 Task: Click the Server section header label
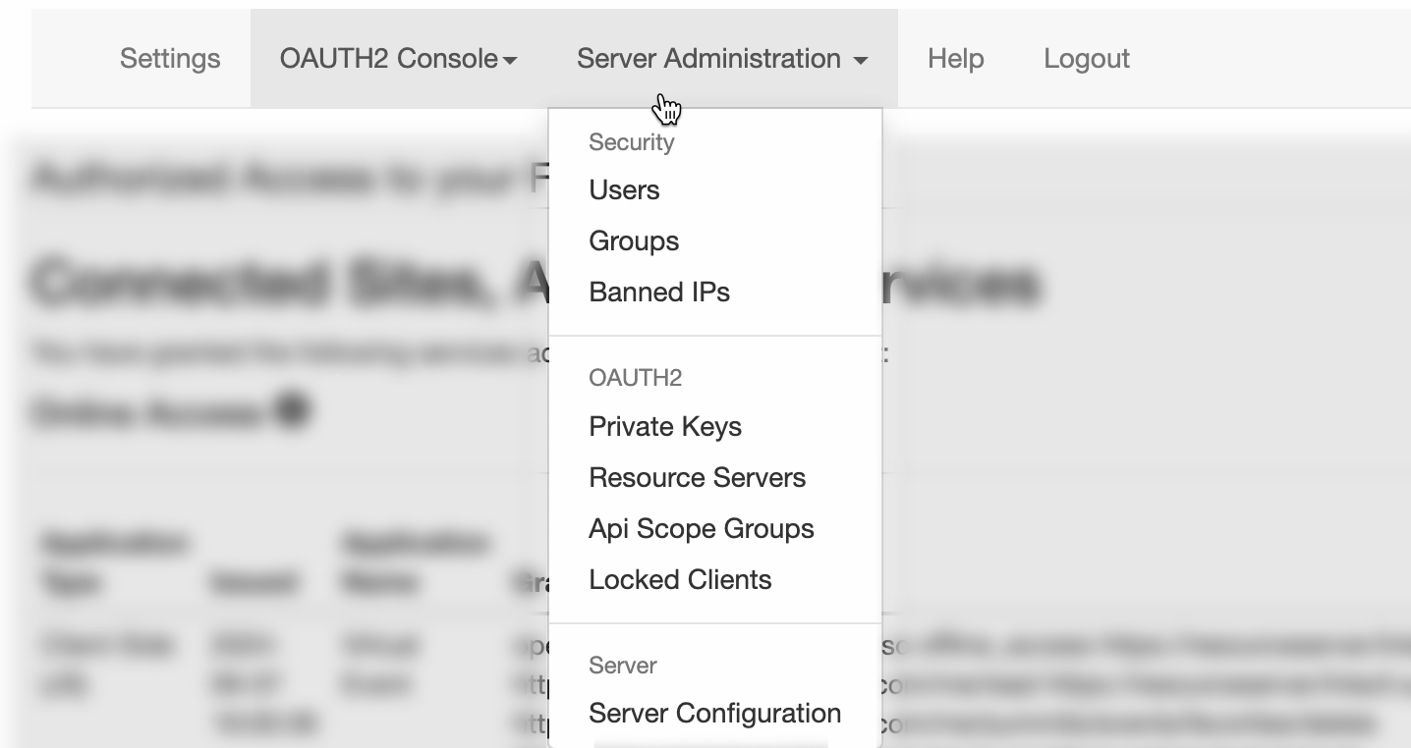622,666
